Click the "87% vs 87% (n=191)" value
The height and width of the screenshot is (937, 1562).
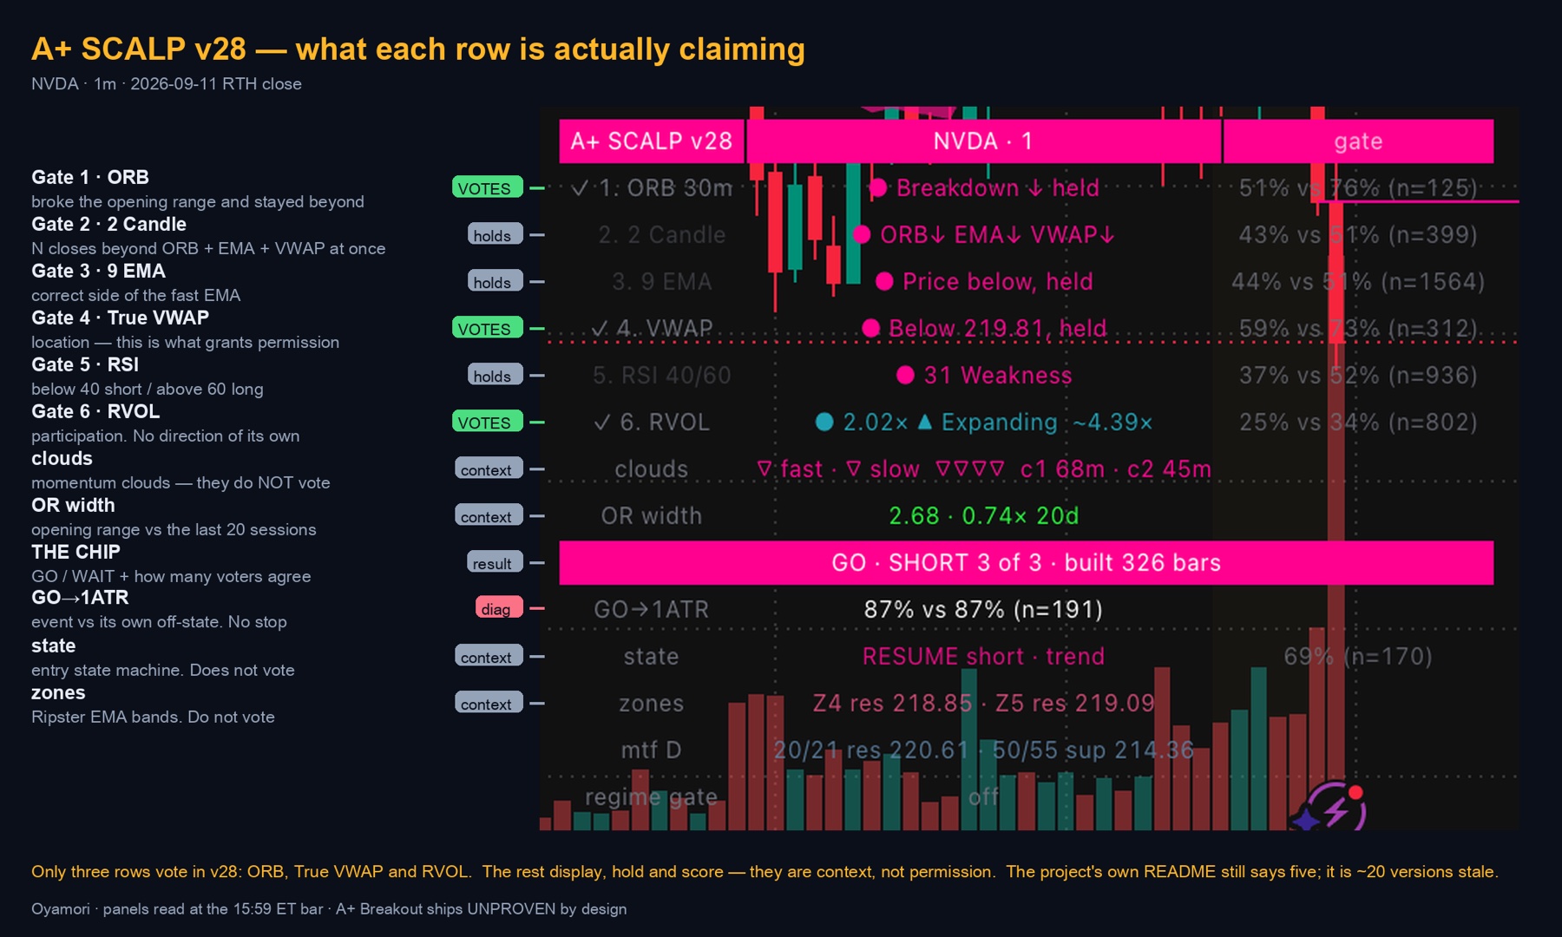click(x=983, y=609)
